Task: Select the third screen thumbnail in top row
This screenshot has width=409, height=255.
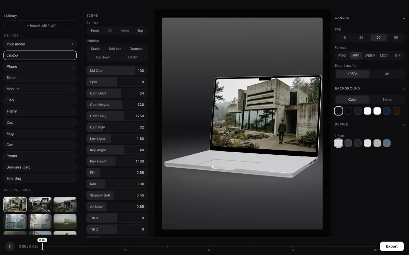Action: 65,204
